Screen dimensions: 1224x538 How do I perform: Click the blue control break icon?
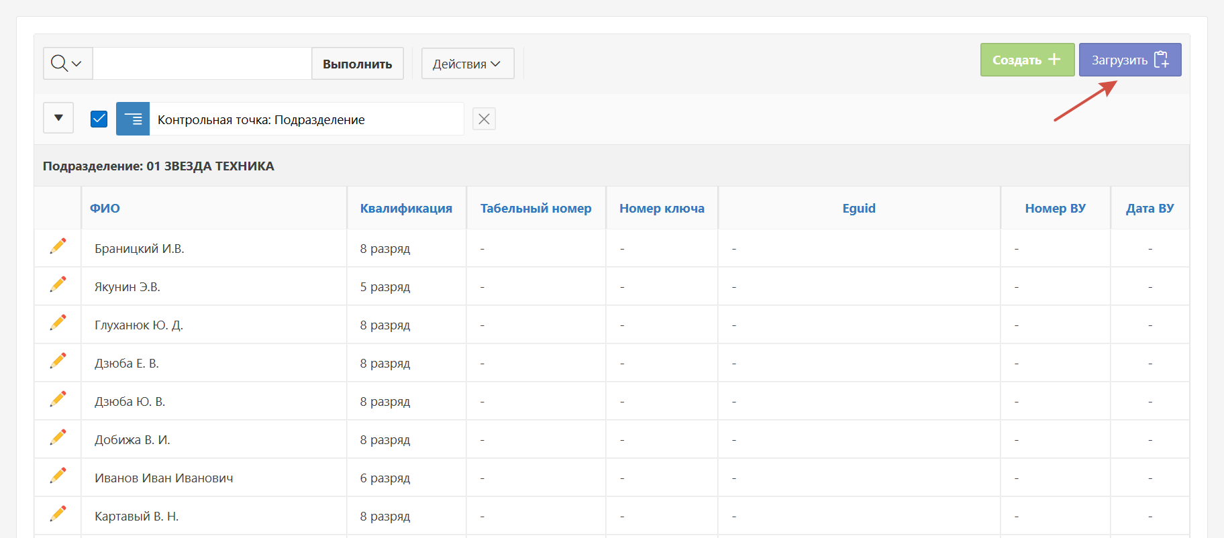coord(133,119)
